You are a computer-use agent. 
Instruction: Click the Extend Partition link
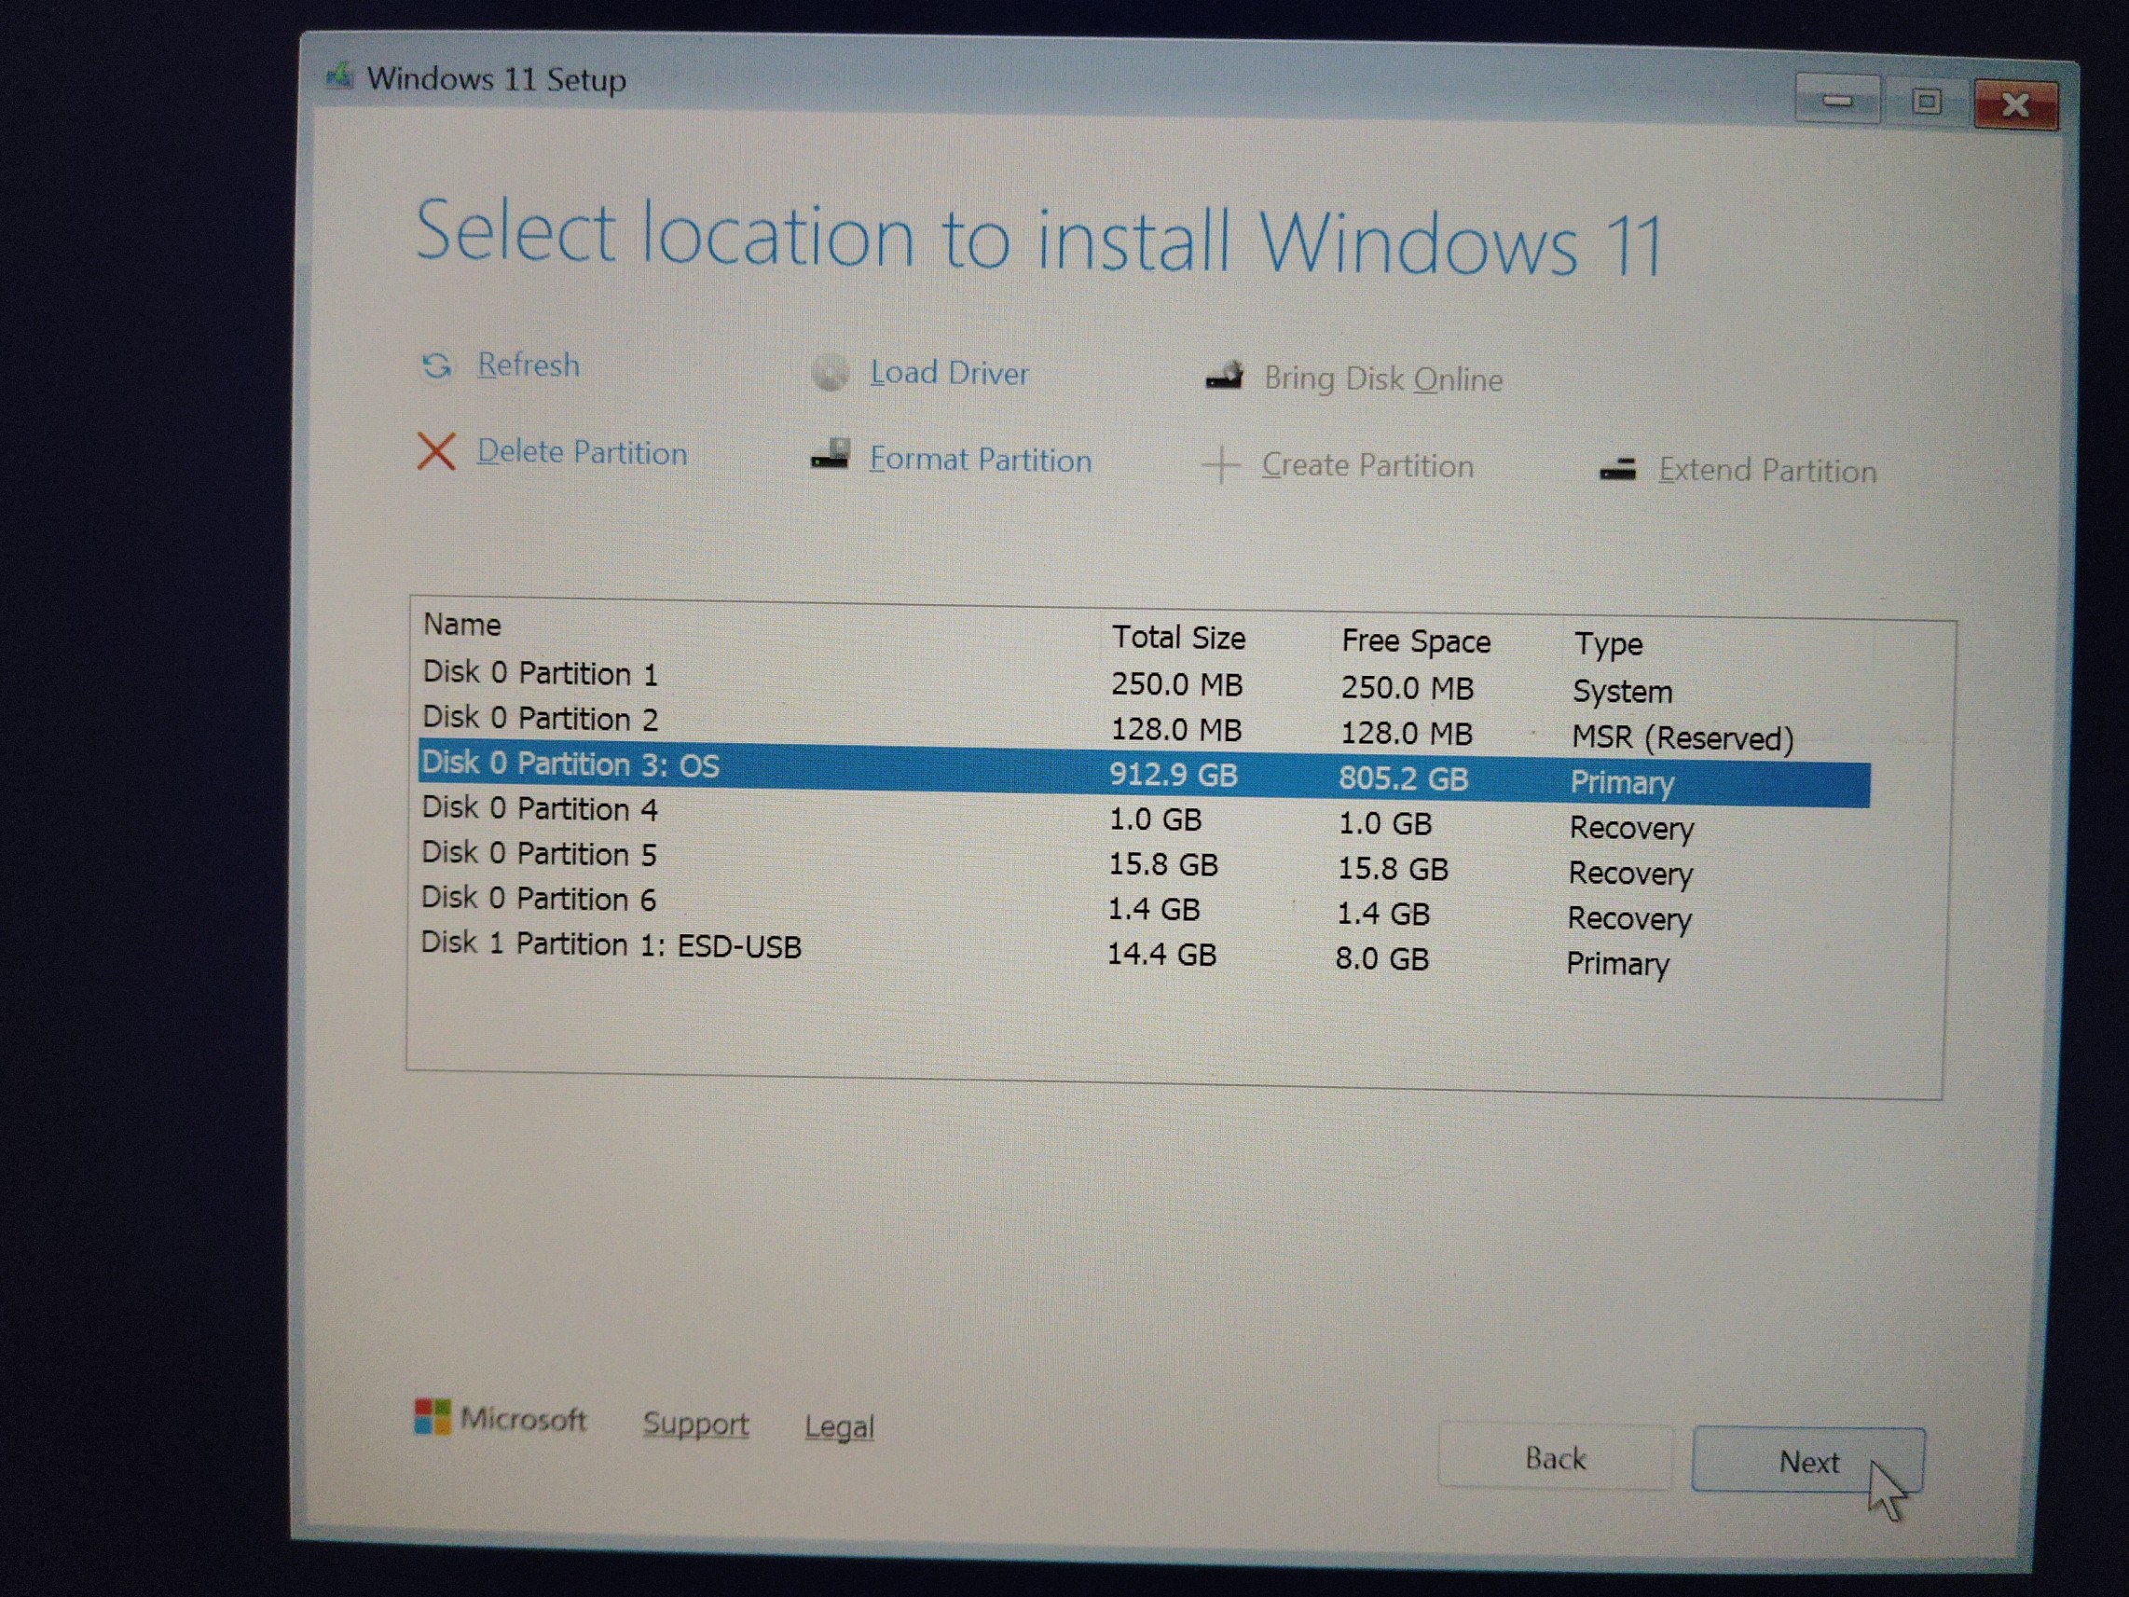(x=1767, y=471)
